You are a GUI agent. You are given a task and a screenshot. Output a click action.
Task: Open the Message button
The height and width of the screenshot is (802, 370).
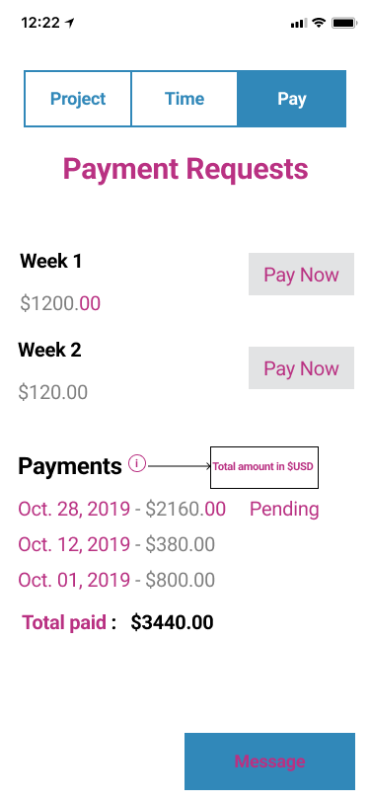pyautogui.click(x=269, y=762)
